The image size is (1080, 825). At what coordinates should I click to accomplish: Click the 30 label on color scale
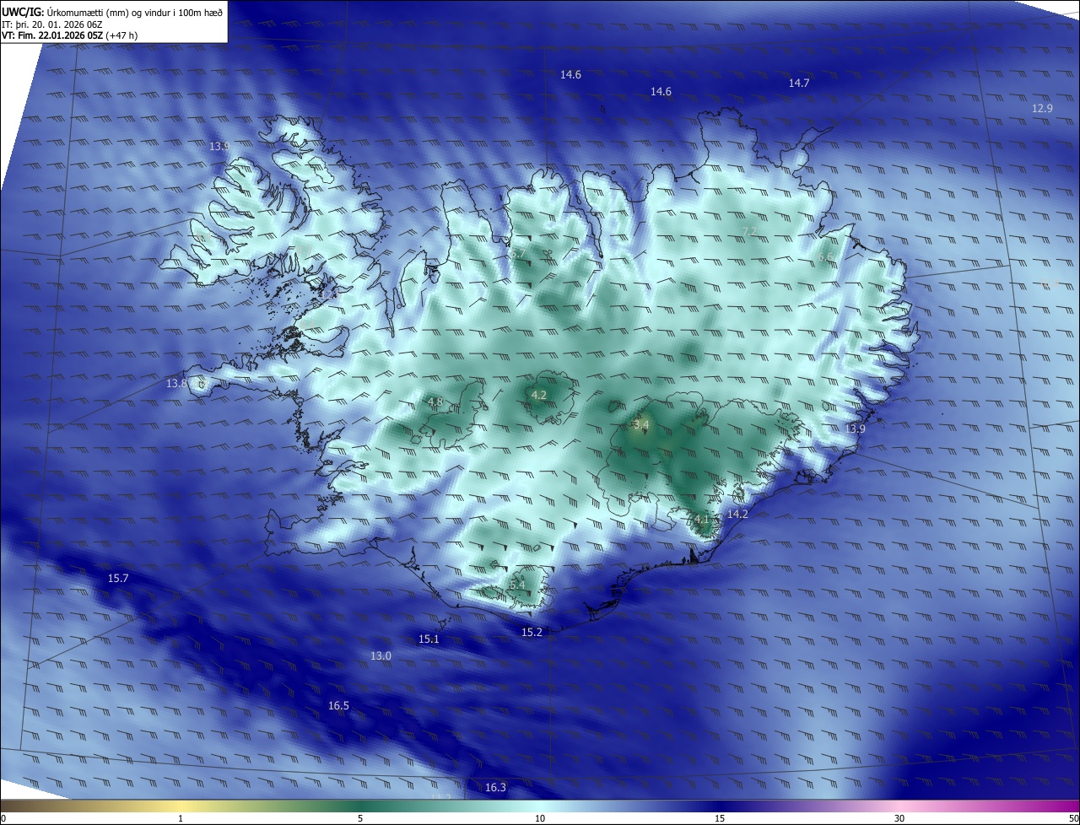tap(899, 818)
